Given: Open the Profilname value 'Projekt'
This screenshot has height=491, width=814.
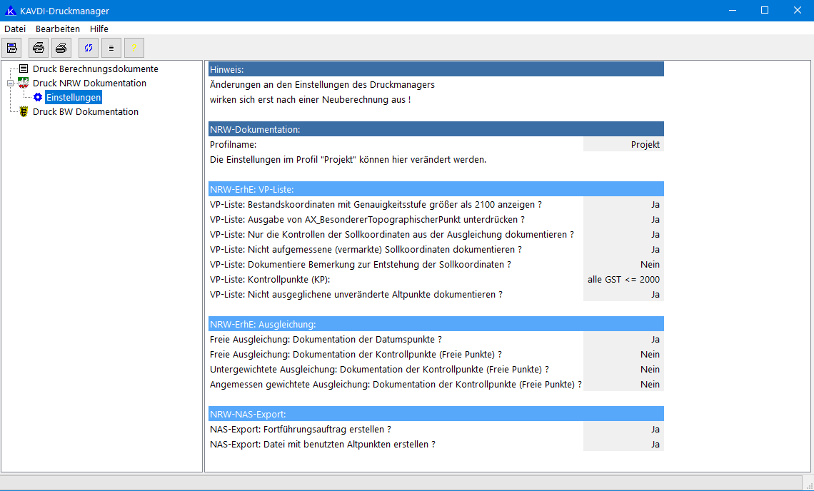Looking at the screenshot, I should pyautogui.click(x=623, y=145).
